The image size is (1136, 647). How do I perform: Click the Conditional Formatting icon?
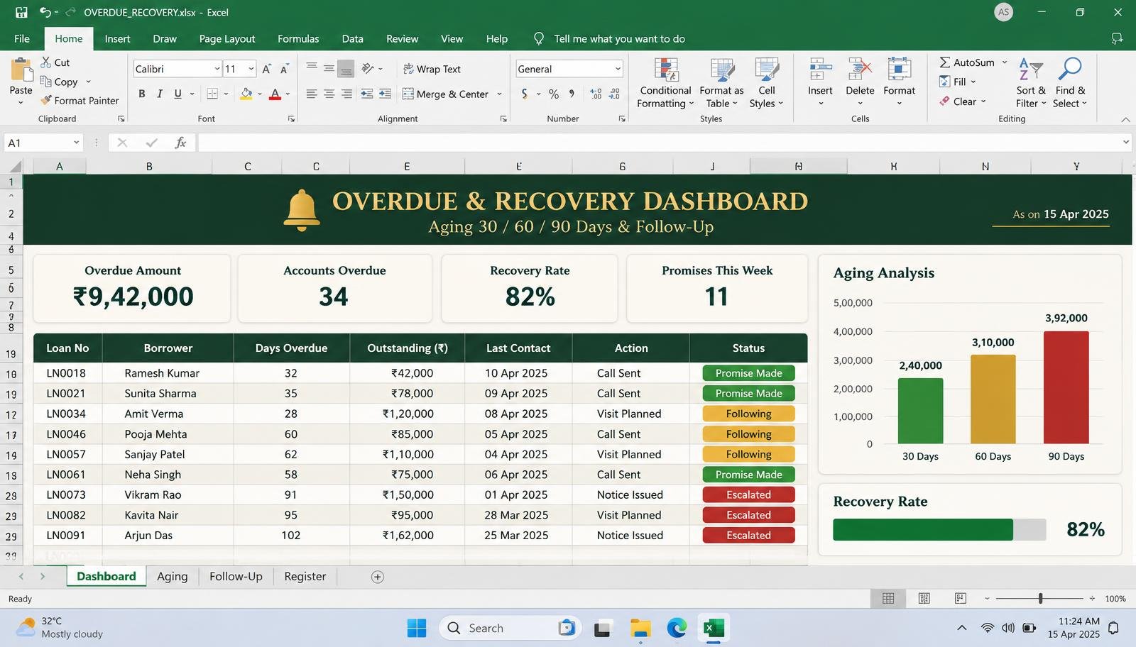tap(666, 70)
